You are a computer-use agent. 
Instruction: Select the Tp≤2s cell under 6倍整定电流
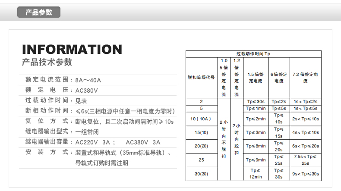[x=279, y=101]
